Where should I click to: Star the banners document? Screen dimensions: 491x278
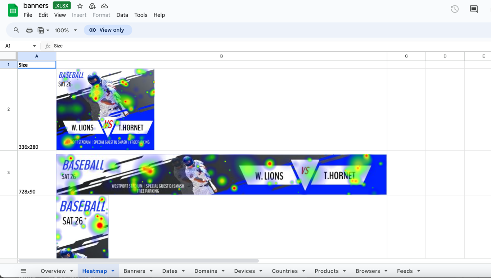tap(80, 6)
